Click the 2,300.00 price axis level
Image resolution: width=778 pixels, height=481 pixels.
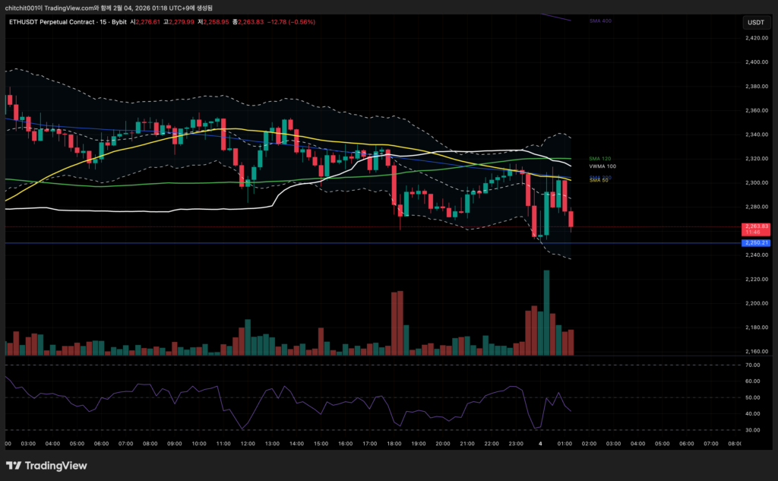pyautogui.click(x=754, y=182)
